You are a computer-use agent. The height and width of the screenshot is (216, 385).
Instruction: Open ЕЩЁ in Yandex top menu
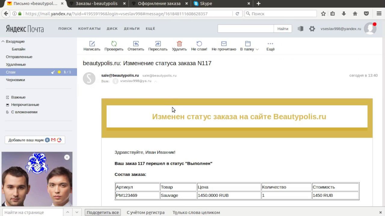pos(150,28)
